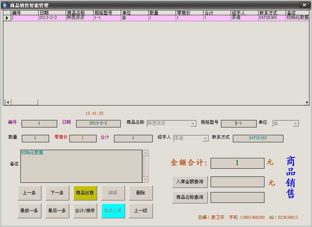Click the 金额合计 total field
Screen dimensions: 312x227
pos(237,163)
